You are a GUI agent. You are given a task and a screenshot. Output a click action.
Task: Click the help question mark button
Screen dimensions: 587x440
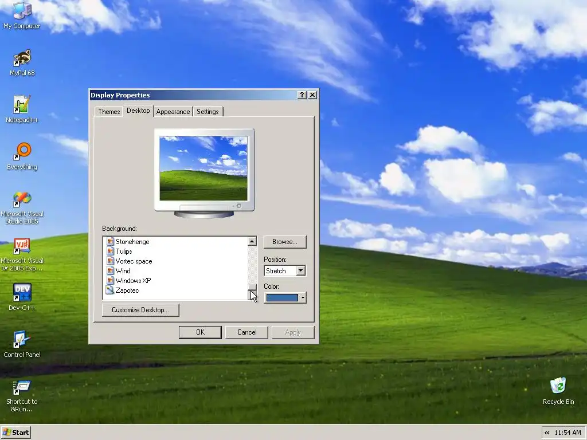(x=302, y=95)
